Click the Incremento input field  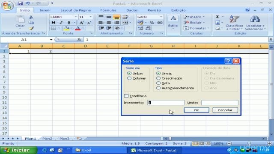click(166, 103)
